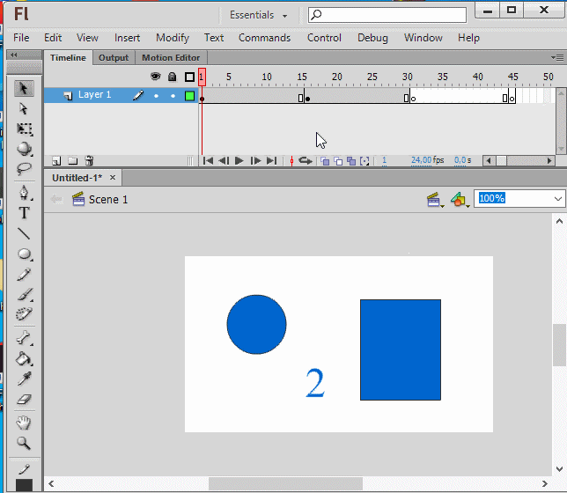This screenshot has width=567, height=493.
Task: Select the Text tool
Action: click(x=24, y=213)
